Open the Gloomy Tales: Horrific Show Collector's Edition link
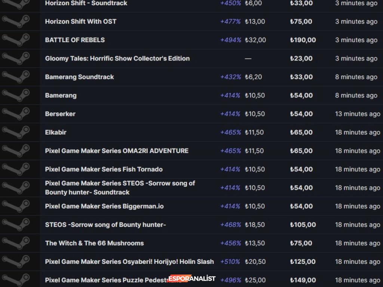The height and width of the screenshot is (287, 383). (x=117, y=59)
